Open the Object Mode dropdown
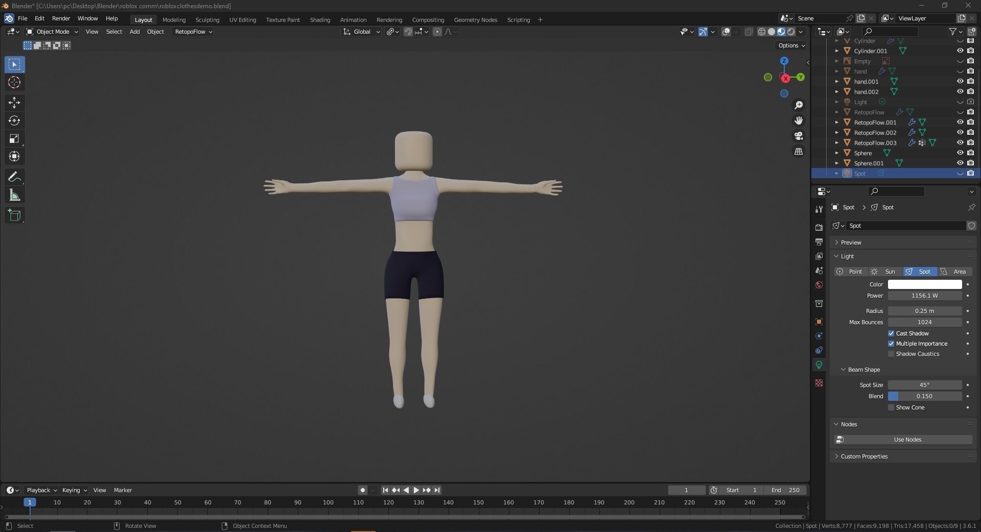The width and height of the screenshot is (981, 532). click(52, 32)
